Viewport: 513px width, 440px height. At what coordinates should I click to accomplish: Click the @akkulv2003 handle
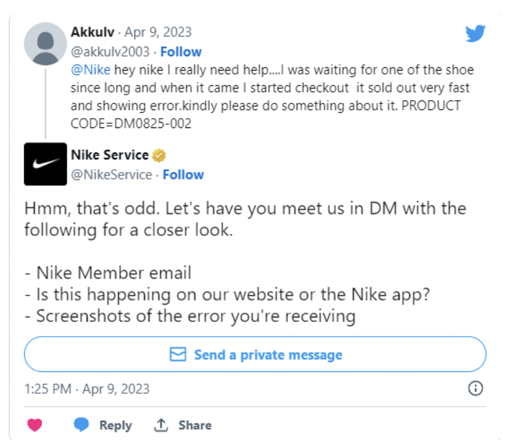109,51
